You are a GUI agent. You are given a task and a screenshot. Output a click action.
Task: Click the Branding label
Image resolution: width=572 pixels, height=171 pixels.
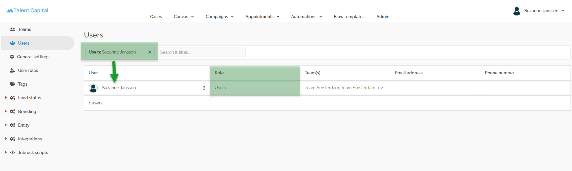27,112
